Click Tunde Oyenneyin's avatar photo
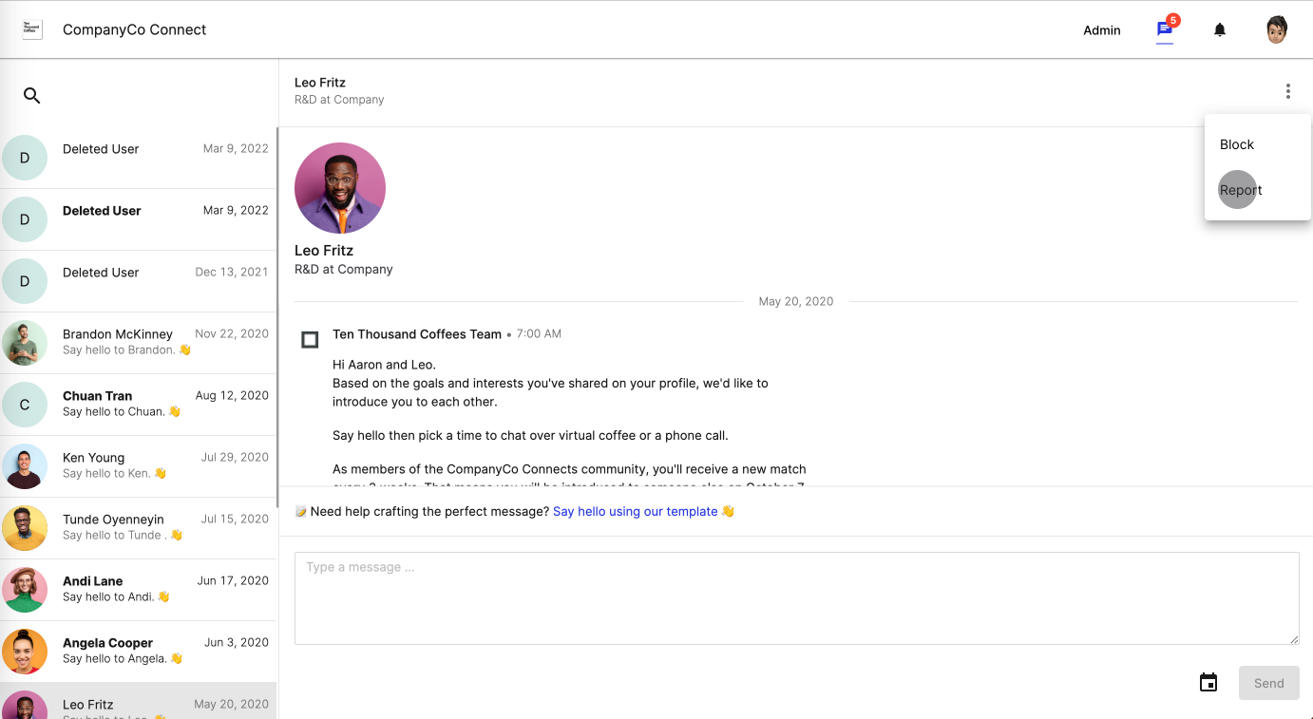 pyautogui.click(x=25, y=528)
